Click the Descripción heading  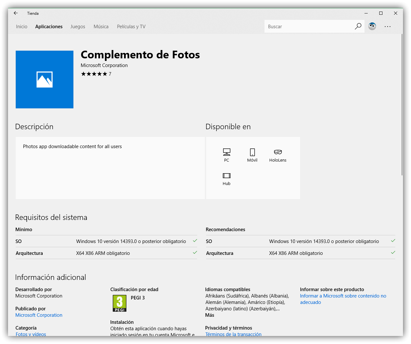coord(34,127)
